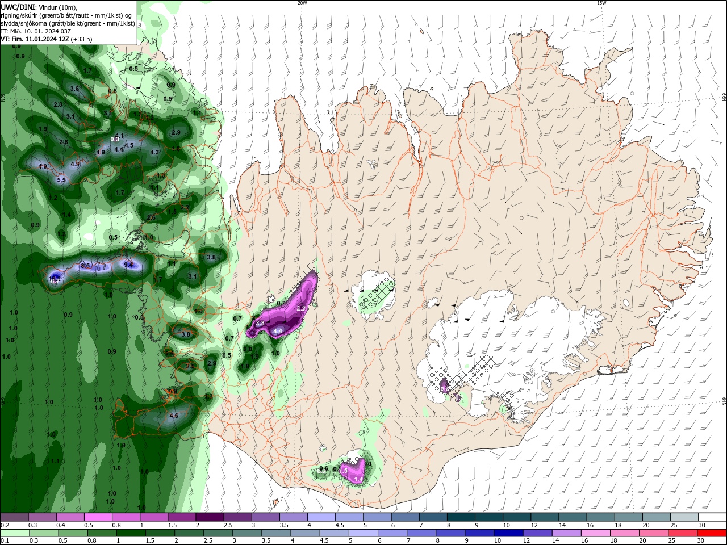Click the "UWC/DINI" title text
Image resolution: width=727 pixels, height=545 pixels.
(x=18, y=7)
